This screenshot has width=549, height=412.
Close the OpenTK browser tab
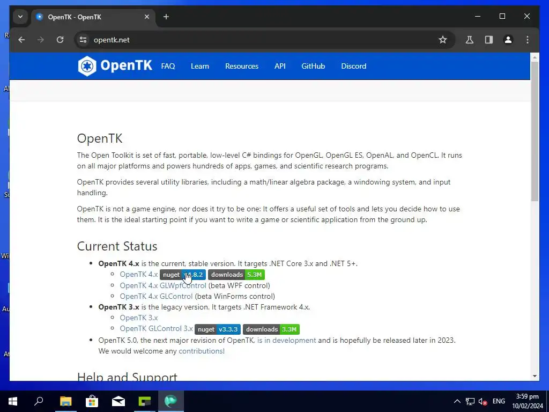pos(147,17)
